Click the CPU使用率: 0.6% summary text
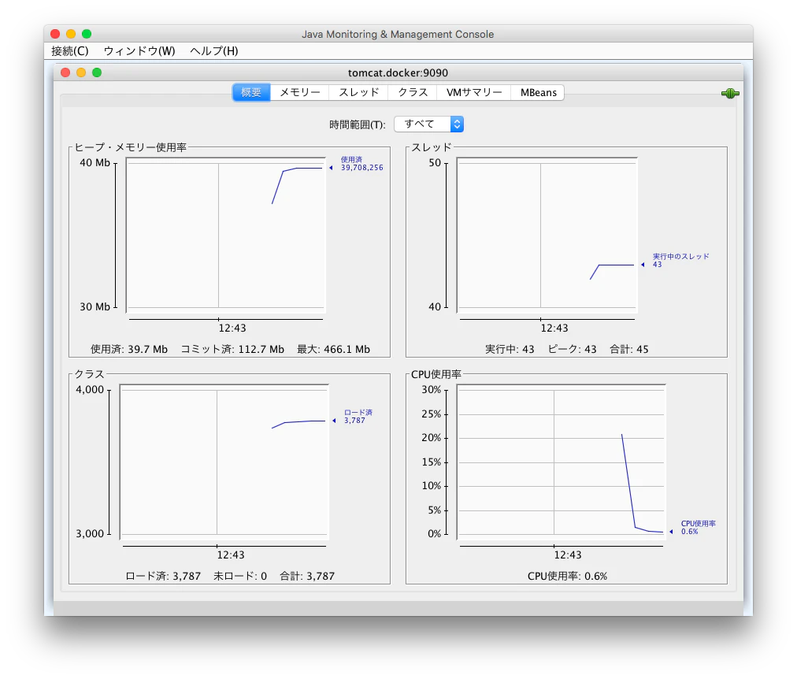 tap(567, 576)
